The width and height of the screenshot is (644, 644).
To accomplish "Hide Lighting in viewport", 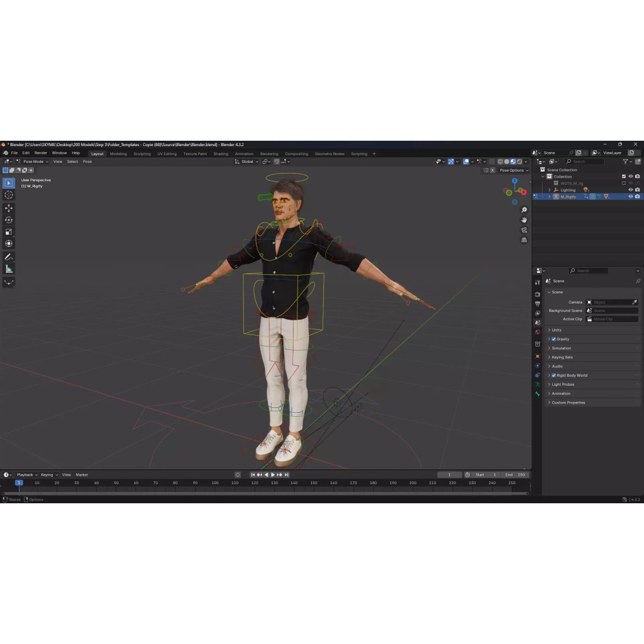I will click(630, 190).
